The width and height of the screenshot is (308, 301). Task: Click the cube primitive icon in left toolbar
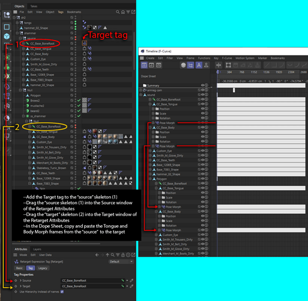[7, 36]
